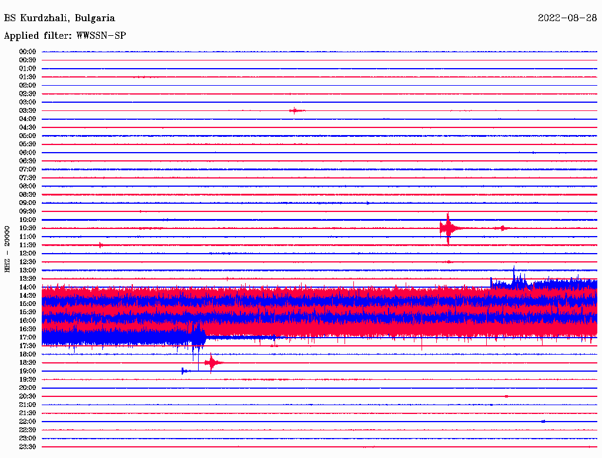Click the 04:30 time label

[x=28, y=127]
